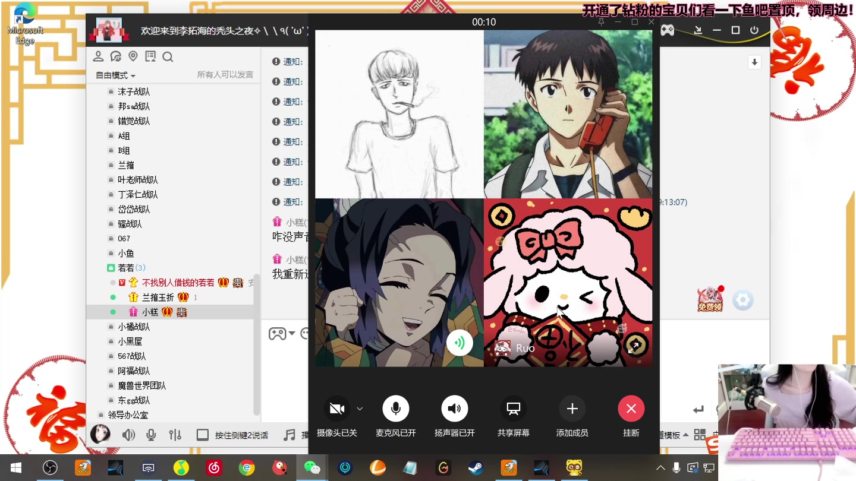This screenshot has width=856, height=481.
Task: Select the 阿福战队 channel
Action: (134, 371)
